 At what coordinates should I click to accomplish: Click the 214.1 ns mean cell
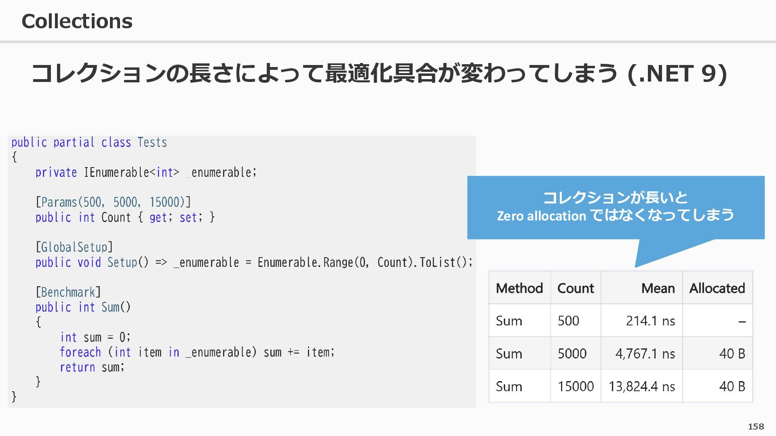[650, 321]
